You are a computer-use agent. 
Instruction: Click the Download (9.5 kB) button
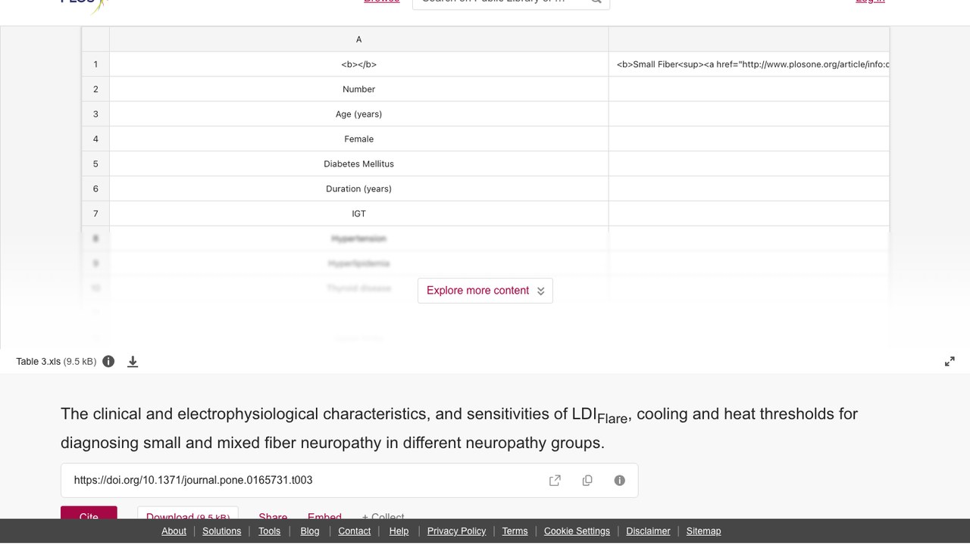188,514
